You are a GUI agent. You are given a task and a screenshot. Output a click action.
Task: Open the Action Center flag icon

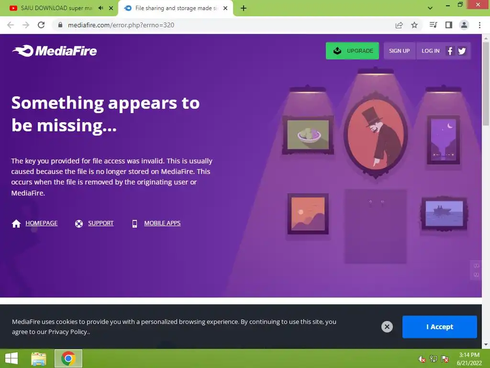pyautogui.click(x=445, y=359)
